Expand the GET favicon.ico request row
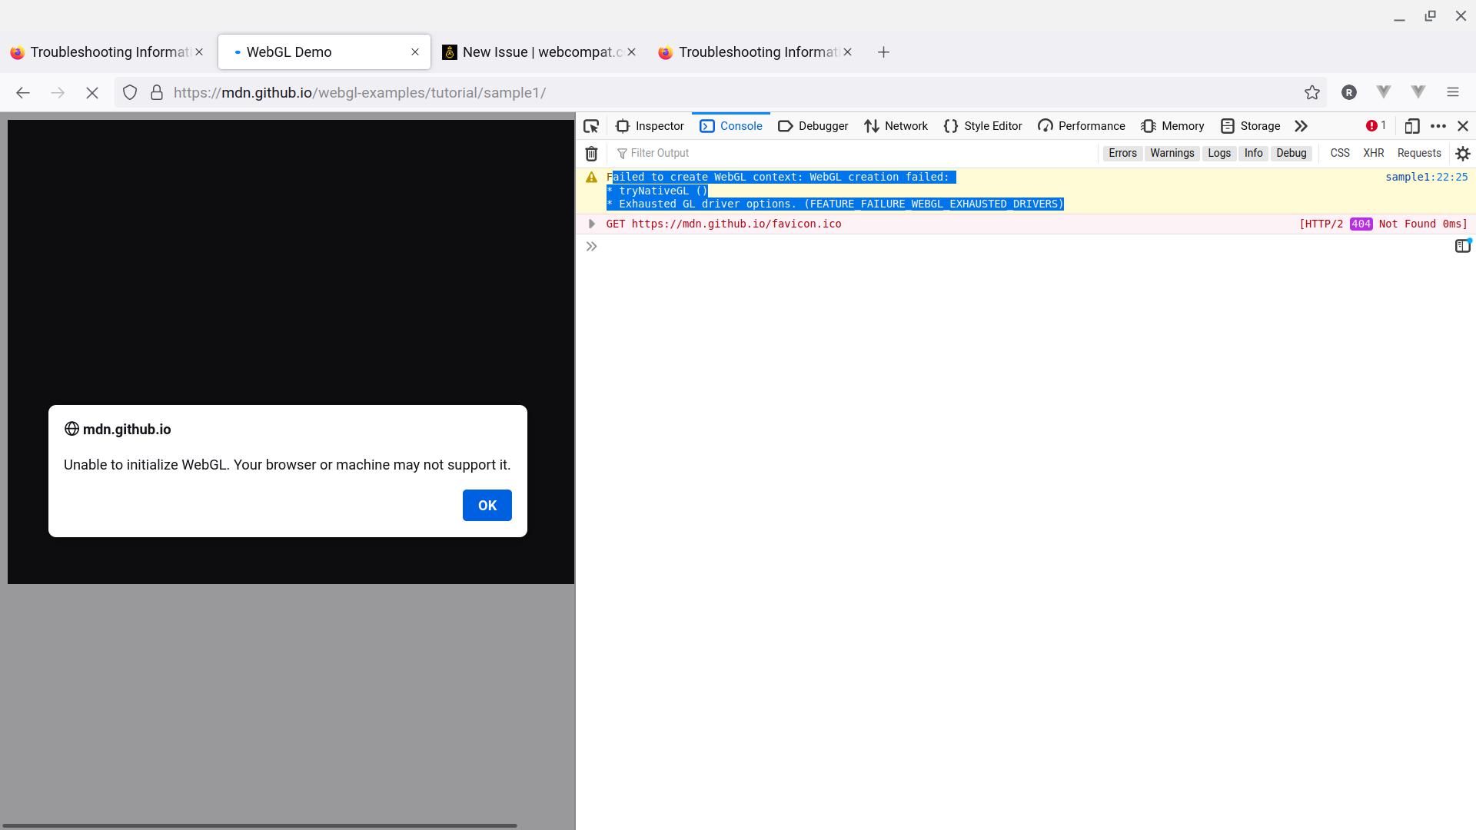 [x=591, y=224]
